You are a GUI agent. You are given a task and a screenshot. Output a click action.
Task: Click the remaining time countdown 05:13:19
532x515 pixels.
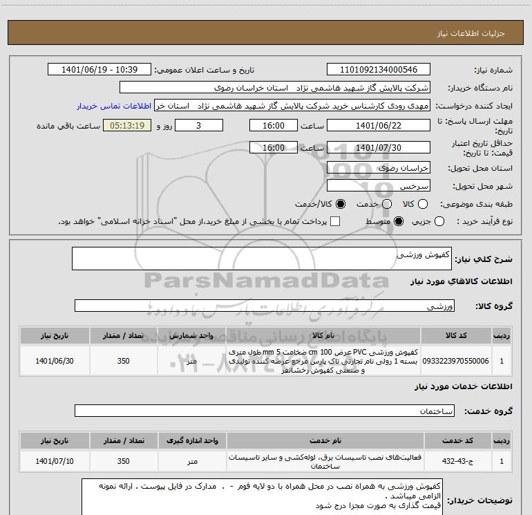pos(127,125)
